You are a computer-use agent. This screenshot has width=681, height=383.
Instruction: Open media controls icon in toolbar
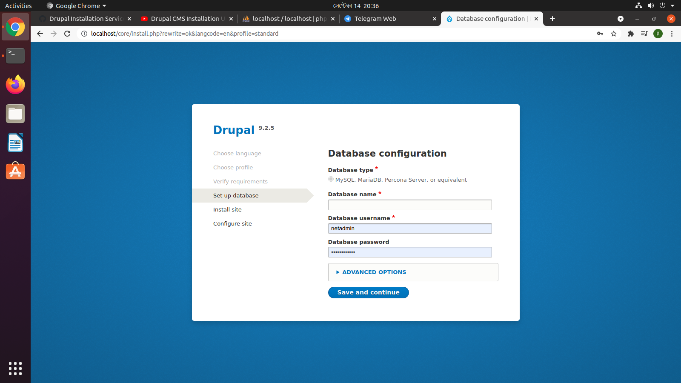[644, 34]
